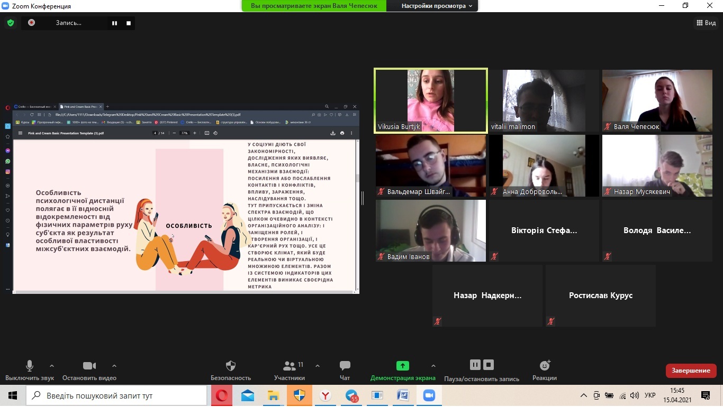Image resolution: width=723 pixels, height=407 pixels.
Task: Open the View (Вид) layout menu
Action: pos(706,23)
